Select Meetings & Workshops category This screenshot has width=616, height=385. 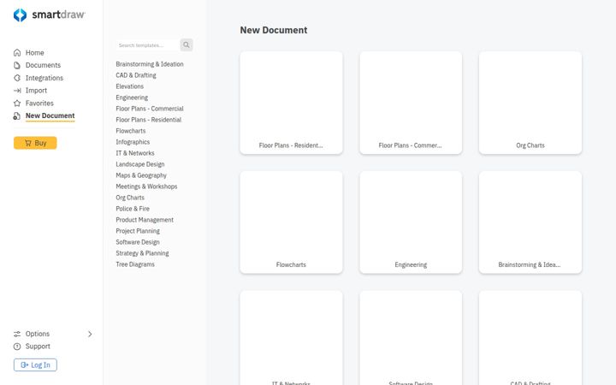pos(146,187)
